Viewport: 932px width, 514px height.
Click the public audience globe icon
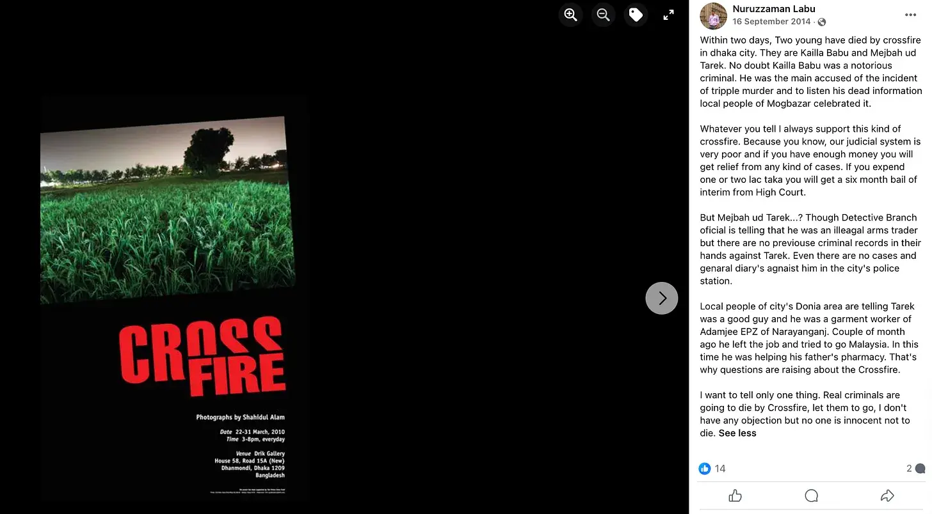822,22
